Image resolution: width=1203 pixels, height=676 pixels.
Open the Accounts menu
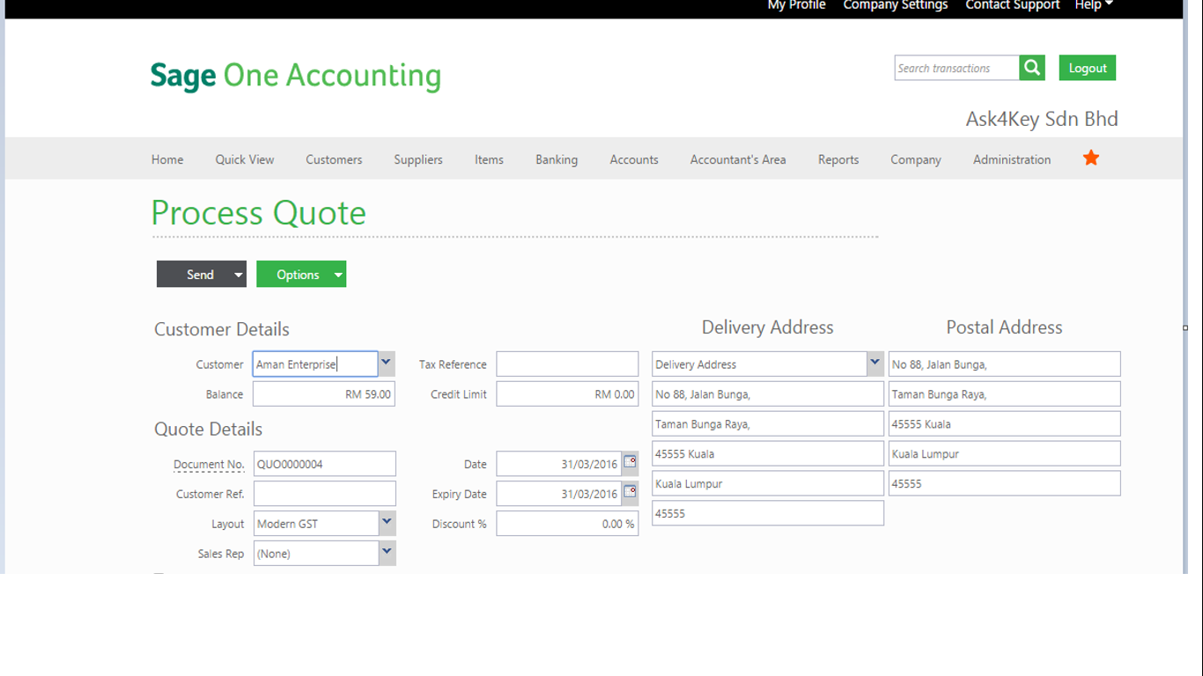click(634, 159)
